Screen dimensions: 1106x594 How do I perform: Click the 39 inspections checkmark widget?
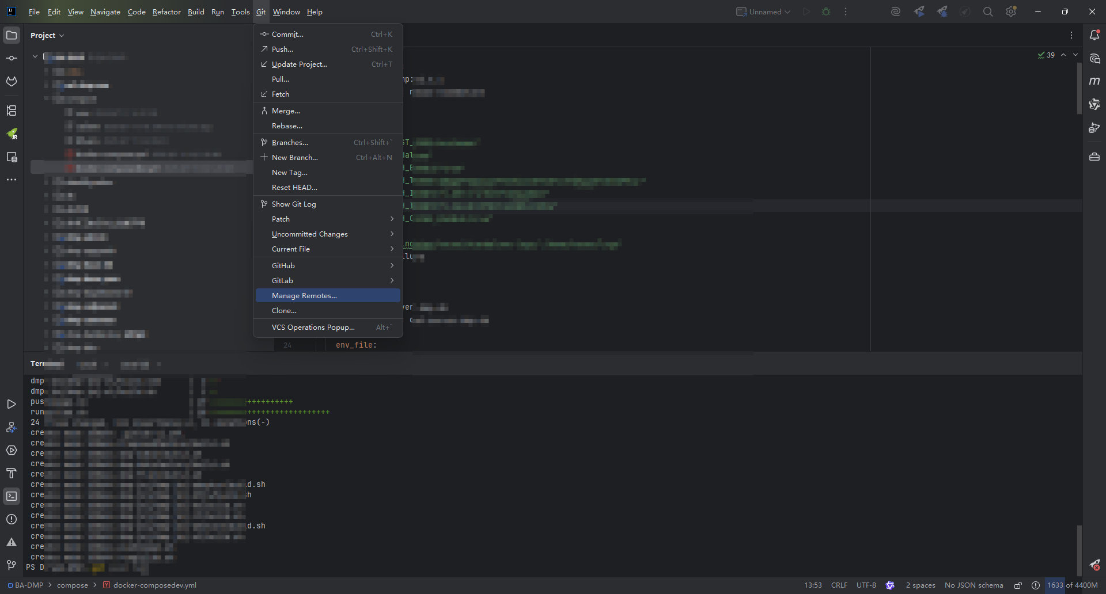(x=1046, y=55)
